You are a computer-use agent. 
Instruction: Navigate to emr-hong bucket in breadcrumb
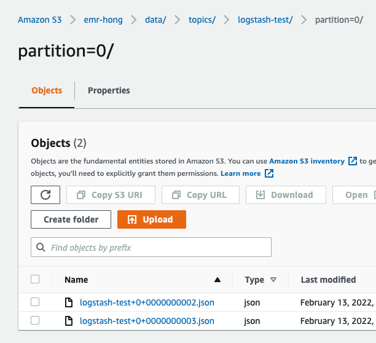[x=103, y=20]
